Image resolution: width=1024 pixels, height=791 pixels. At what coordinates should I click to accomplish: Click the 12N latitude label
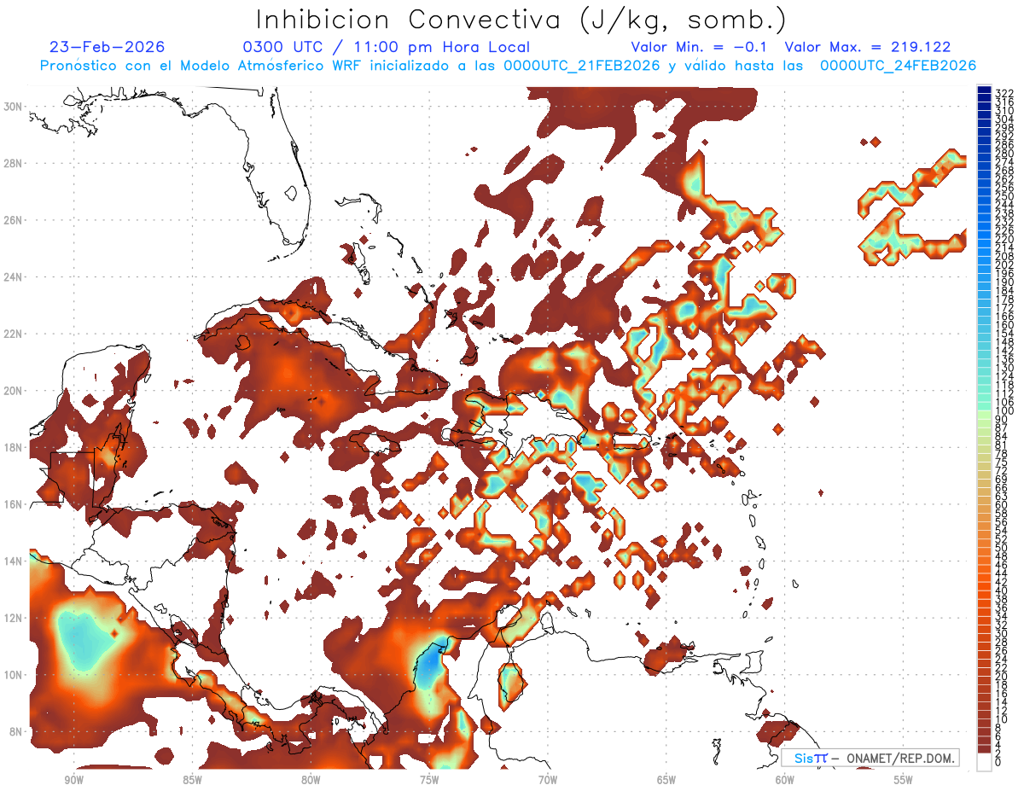(14, 618)
